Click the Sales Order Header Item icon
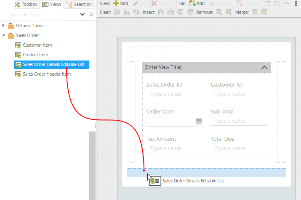The height and width of the screenshot is (200, 301). [18, 74]
